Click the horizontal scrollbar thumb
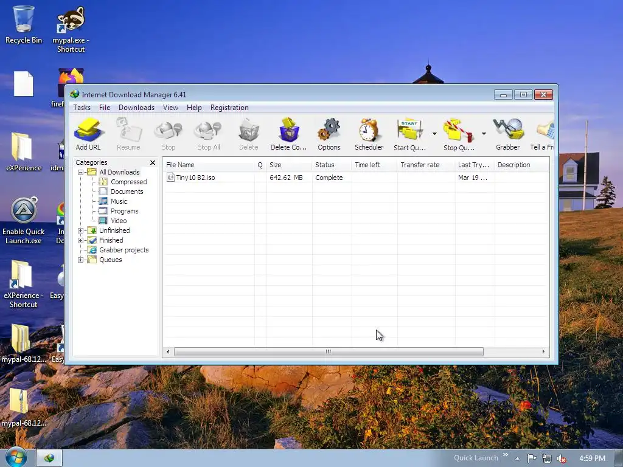Viewport: 623px width, 467px height. tap(329, 352)
